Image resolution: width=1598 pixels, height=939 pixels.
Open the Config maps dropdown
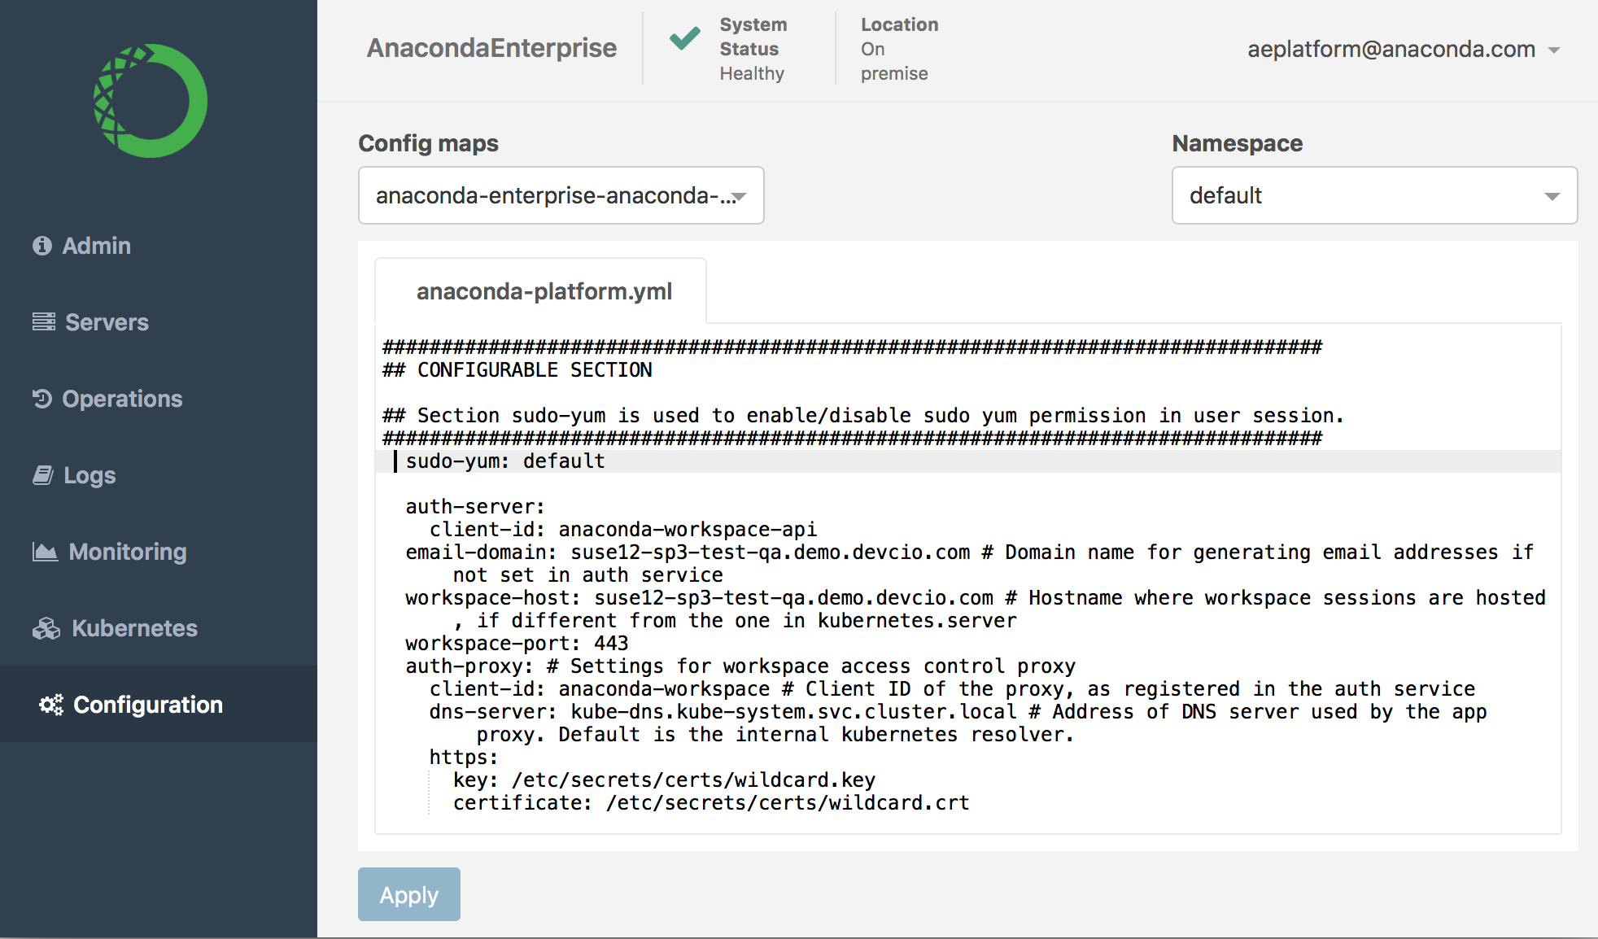[x=561, y=195]
